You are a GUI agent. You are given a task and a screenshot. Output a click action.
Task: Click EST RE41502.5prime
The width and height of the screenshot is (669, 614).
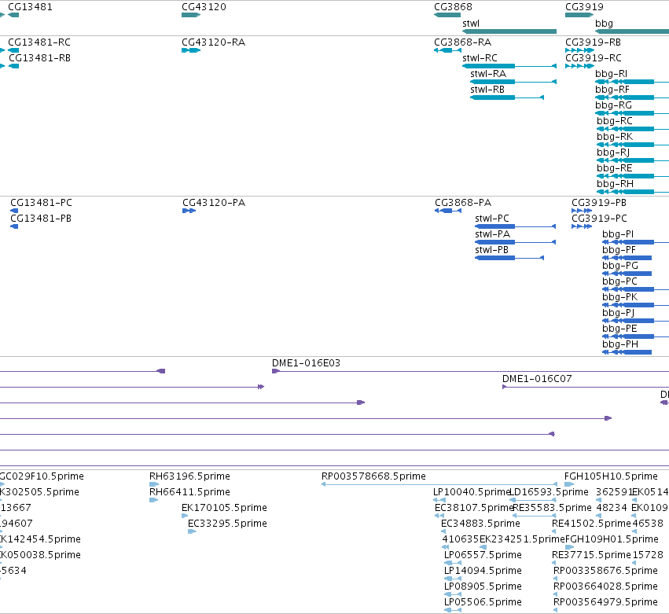[591, 524]
